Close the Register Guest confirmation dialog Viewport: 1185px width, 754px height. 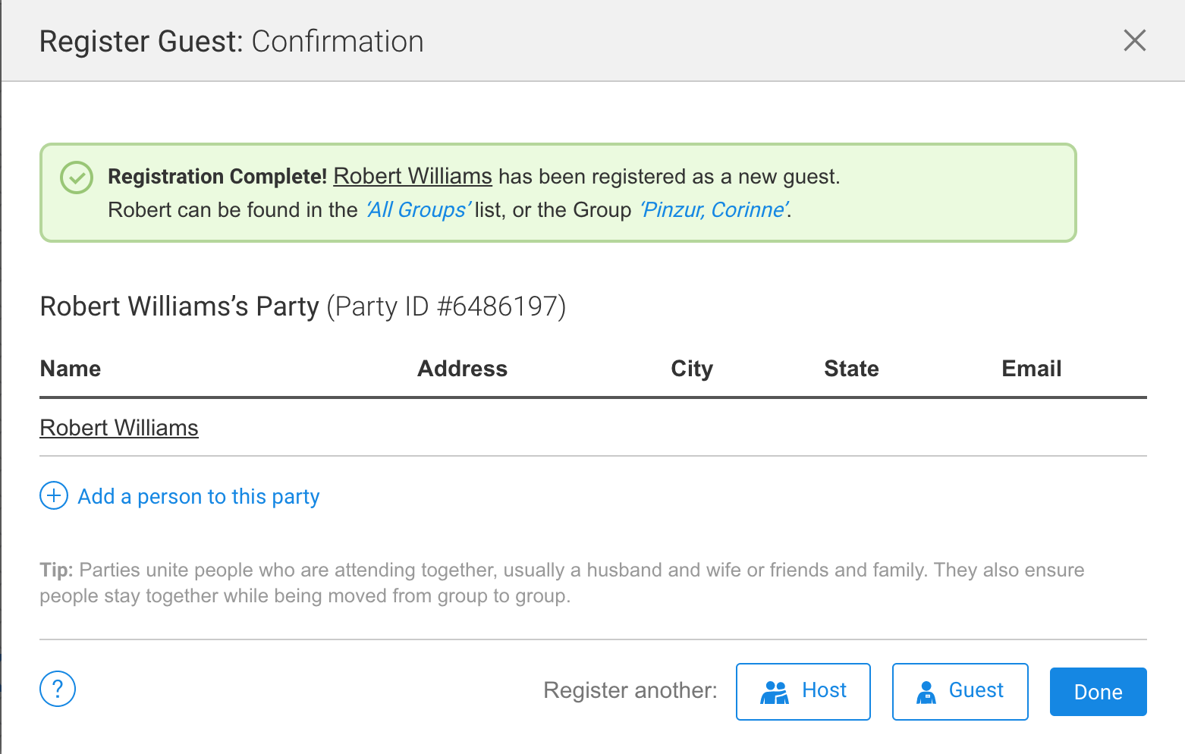click(x=1134, y=40)
